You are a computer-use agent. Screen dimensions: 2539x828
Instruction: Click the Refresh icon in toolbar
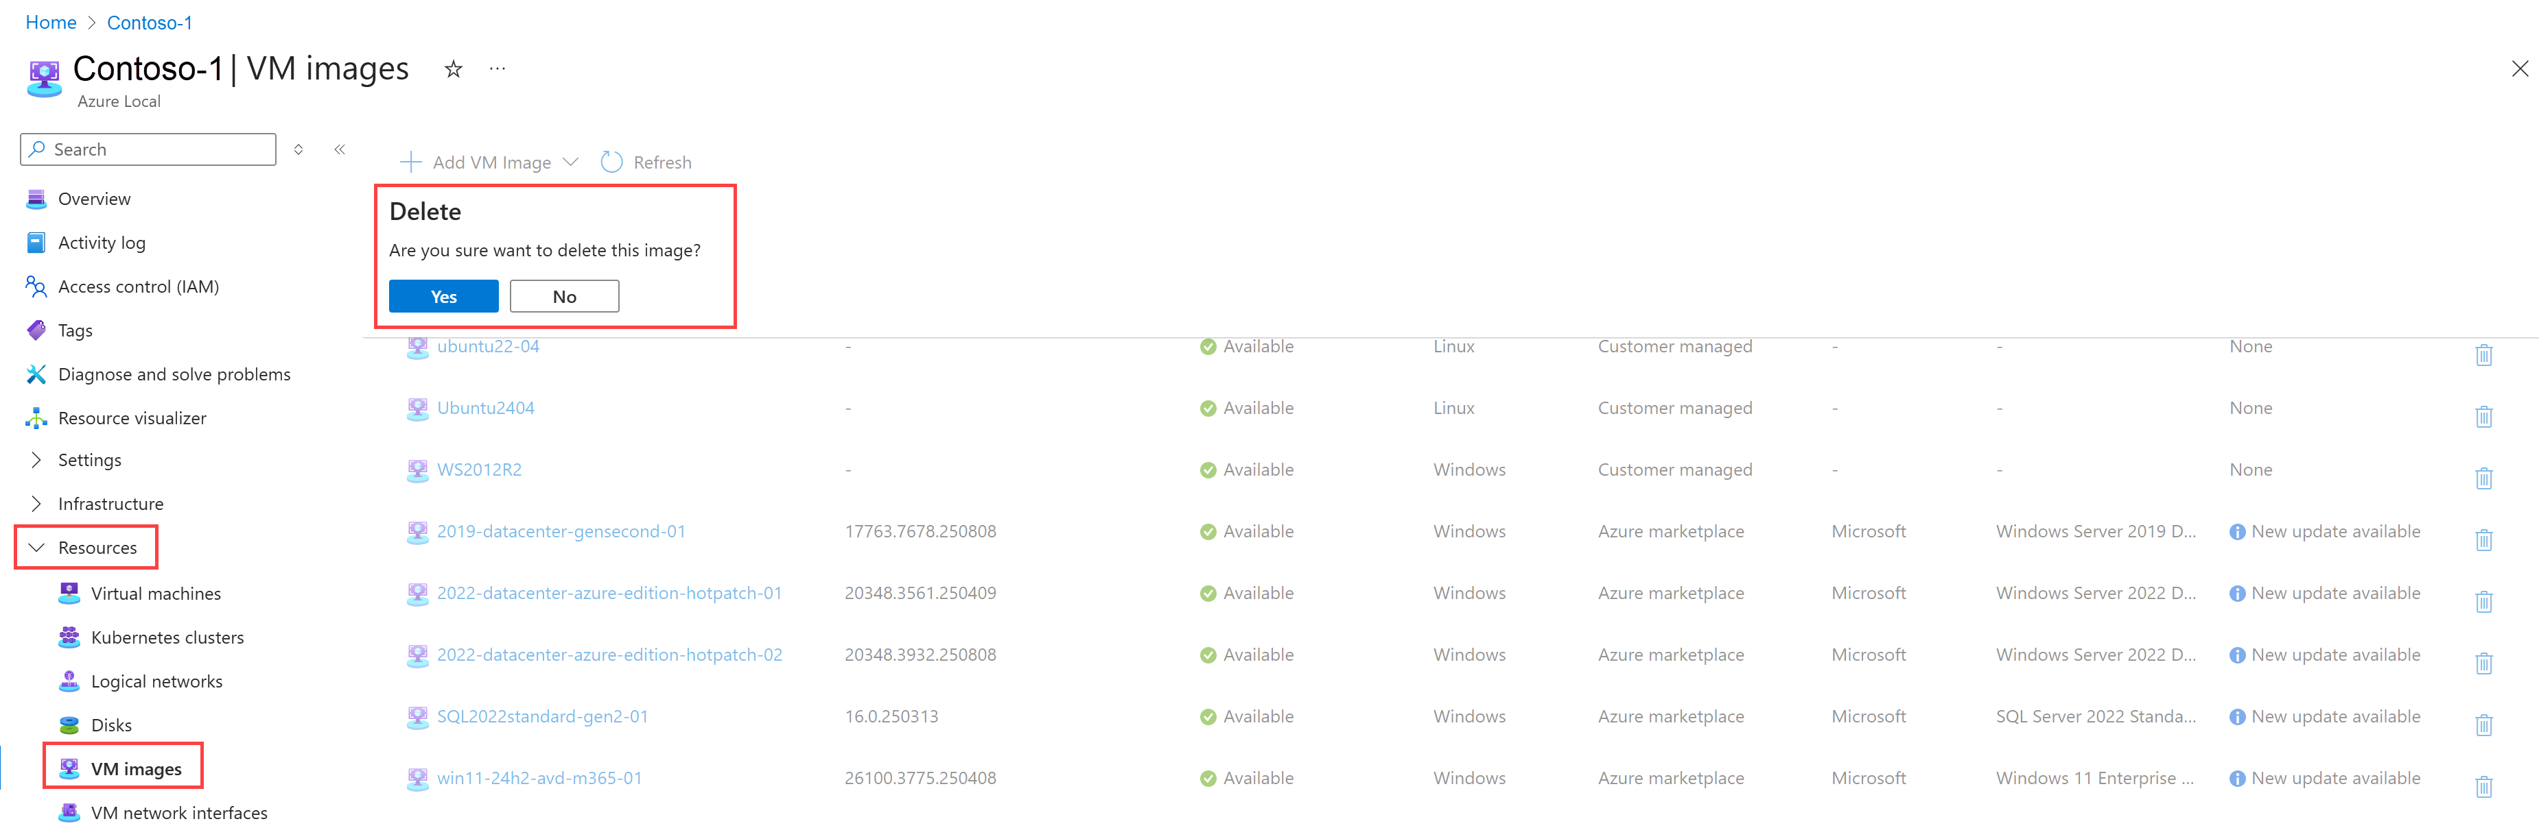(x=611, y=162)
